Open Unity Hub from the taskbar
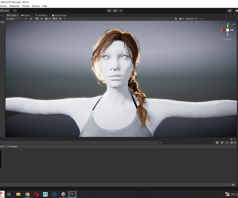 pyautogui.click(x=63, y=194)
